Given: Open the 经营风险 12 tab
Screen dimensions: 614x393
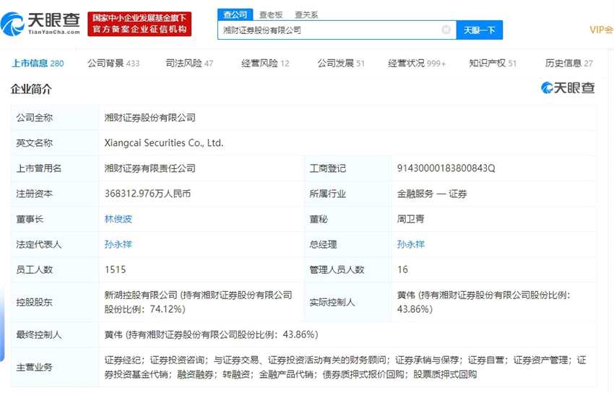Looking at the screenshot, I should tap(265, 63).
